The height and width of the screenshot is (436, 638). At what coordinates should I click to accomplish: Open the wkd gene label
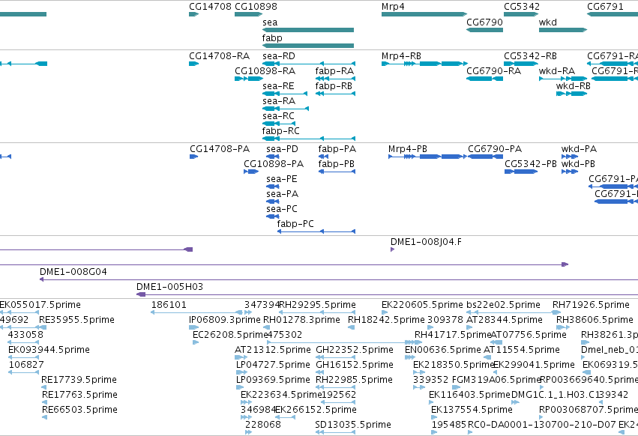548,22
